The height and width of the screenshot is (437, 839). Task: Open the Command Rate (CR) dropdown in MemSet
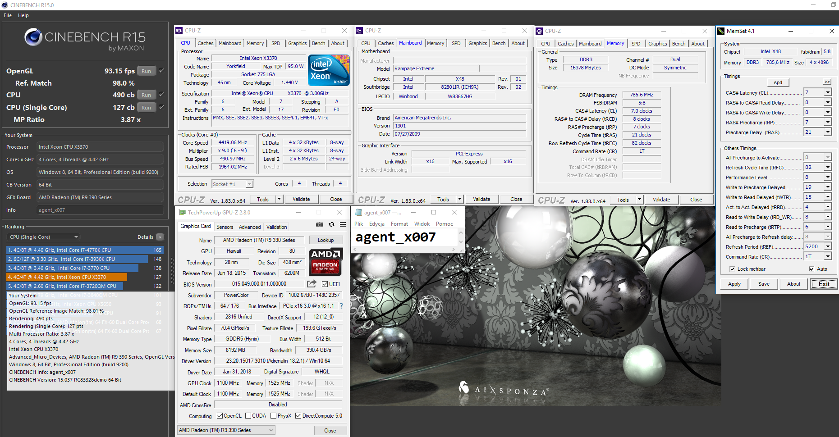click(828, 256)
